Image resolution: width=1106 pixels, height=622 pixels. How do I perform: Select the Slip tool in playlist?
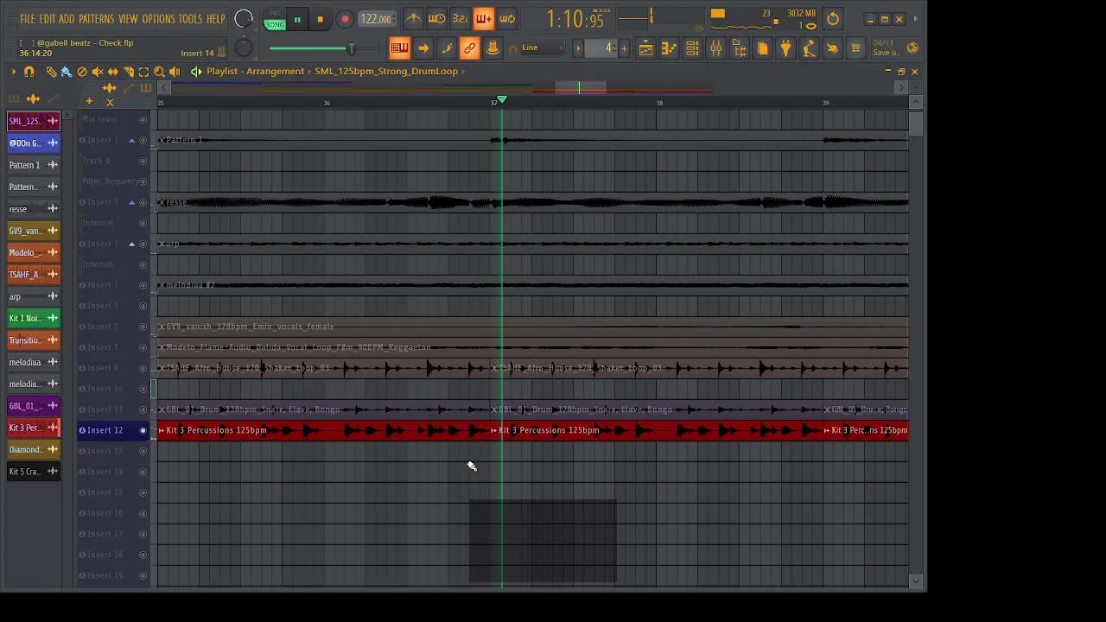tap(113, 72)
